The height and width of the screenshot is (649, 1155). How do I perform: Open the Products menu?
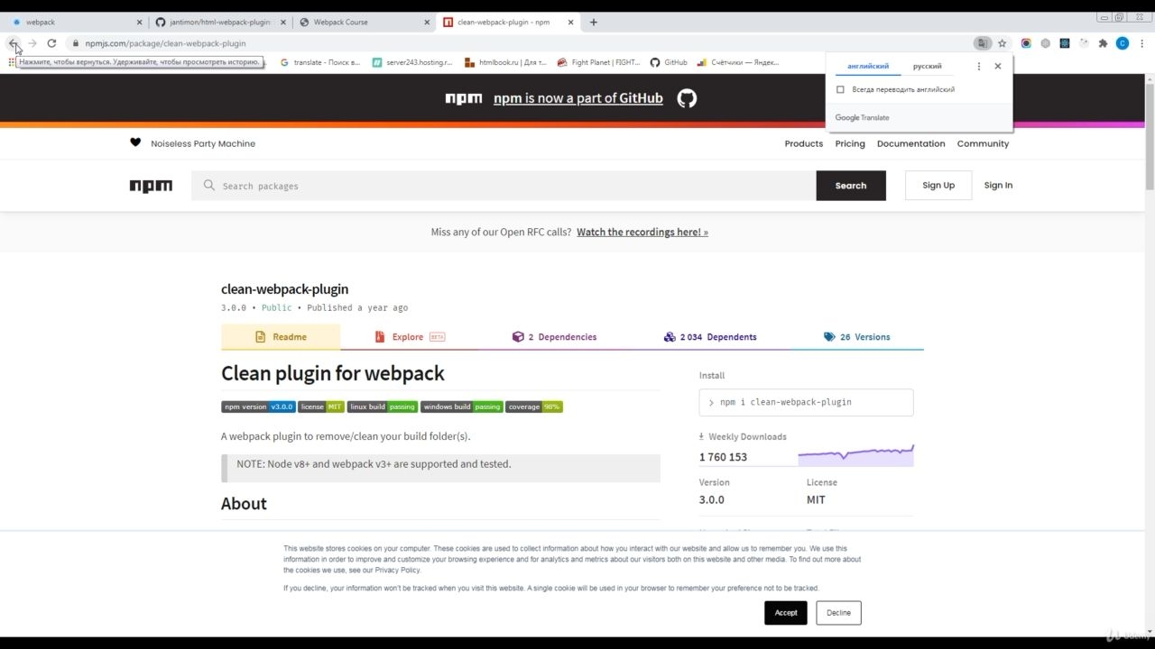pyautogui.click(x=804, y=143)
